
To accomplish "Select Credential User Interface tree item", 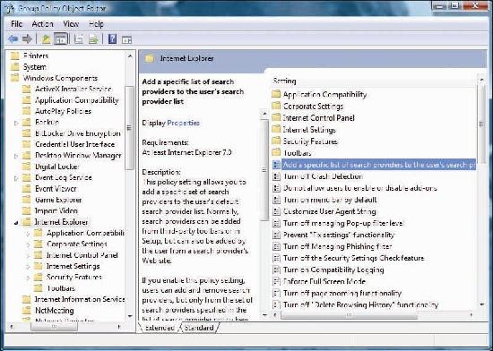I will pyautogui.click(x=74, y=144).
